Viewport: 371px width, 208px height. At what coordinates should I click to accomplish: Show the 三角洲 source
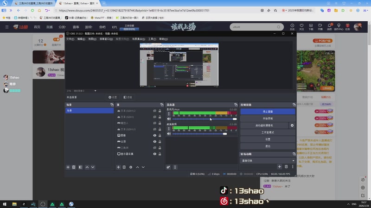pos(155,148)
